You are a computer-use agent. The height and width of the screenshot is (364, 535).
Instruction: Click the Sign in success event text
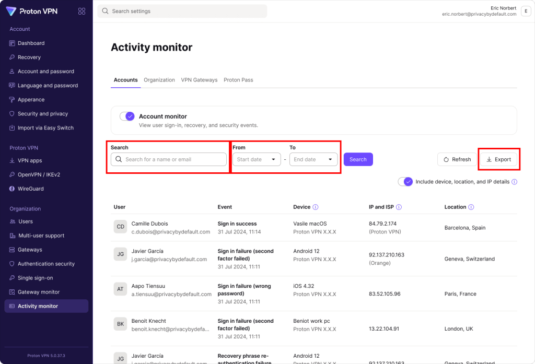(237, 224)
